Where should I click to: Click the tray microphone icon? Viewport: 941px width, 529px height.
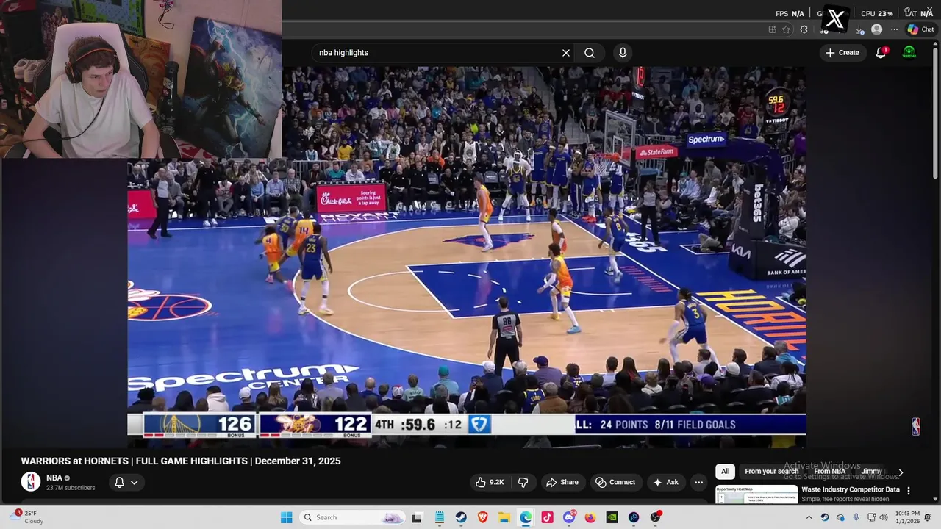coord(856,517)
